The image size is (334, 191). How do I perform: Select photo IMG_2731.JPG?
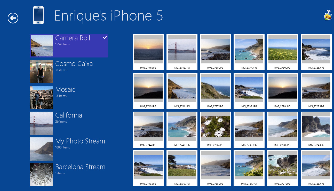click(x=249, y=168)
